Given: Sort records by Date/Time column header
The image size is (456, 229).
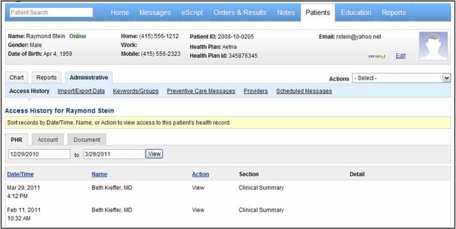Looking at the screenshot, I should [x=20, y=174].
